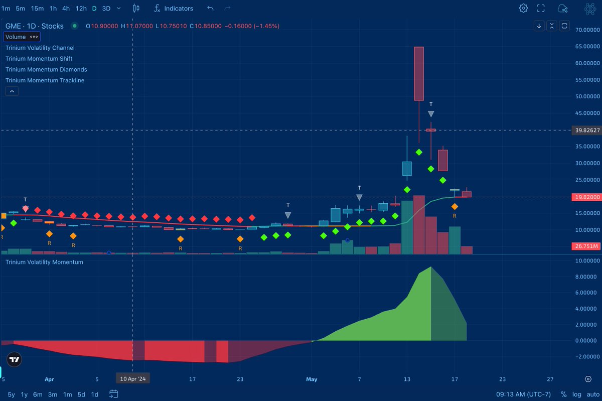Set date range to 5d
The width and height of the screenshot is (602, 401).
tap(81, 394)
